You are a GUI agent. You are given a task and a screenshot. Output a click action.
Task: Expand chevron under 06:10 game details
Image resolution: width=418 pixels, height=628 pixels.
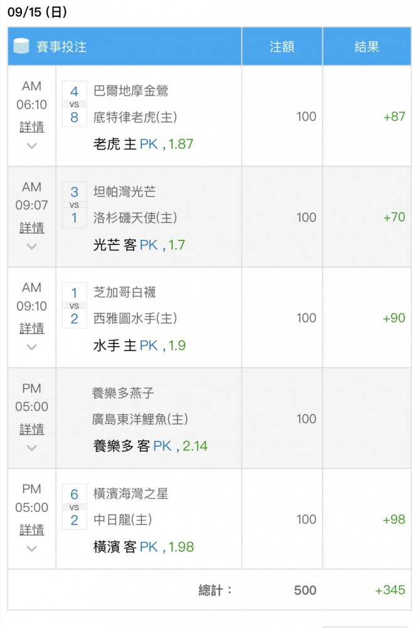tap(31, 146)
